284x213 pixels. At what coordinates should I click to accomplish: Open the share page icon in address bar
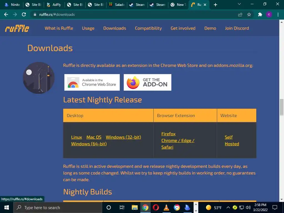(x=240, y=14)
